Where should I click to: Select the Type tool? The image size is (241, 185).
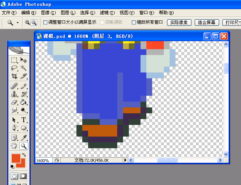click(24, 120)
